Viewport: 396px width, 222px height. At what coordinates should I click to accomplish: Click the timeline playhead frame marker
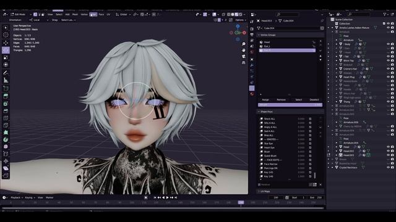(241, 202)
